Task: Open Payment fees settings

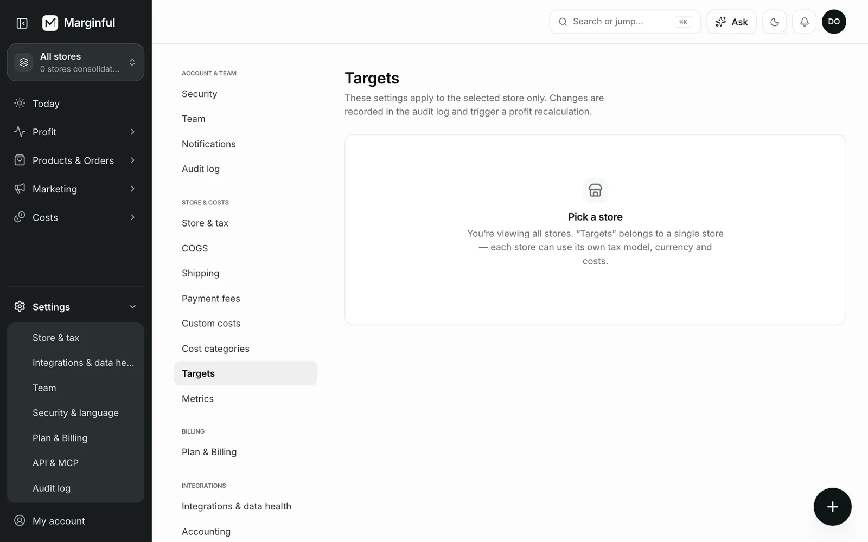Action: pyautogui.click(x=245, y=298)
